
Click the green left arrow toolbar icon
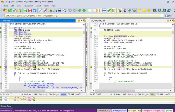point(84,10)
